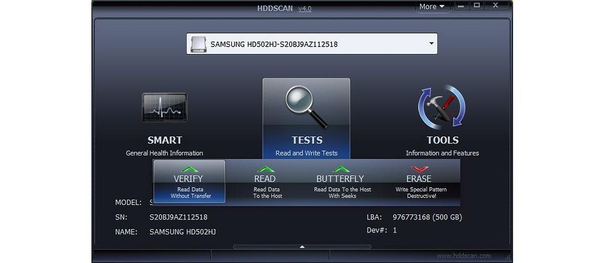Click Read and Write Tests caption
The width and height of the screenshot is (592, 263).
point(306,153)
